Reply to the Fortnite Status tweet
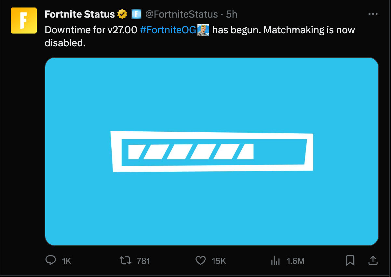 point(51,260)
